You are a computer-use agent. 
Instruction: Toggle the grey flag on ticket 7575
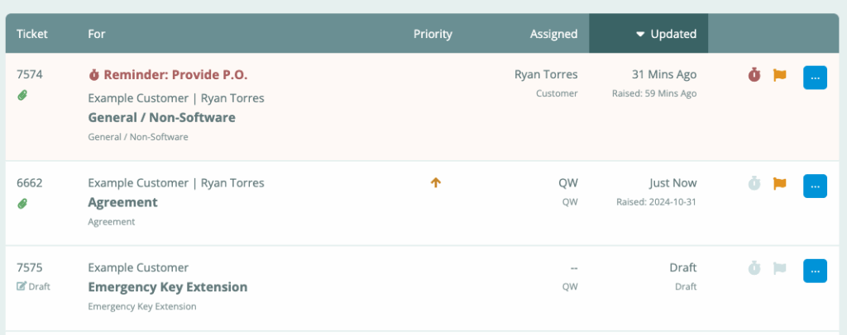pos(779,268)
